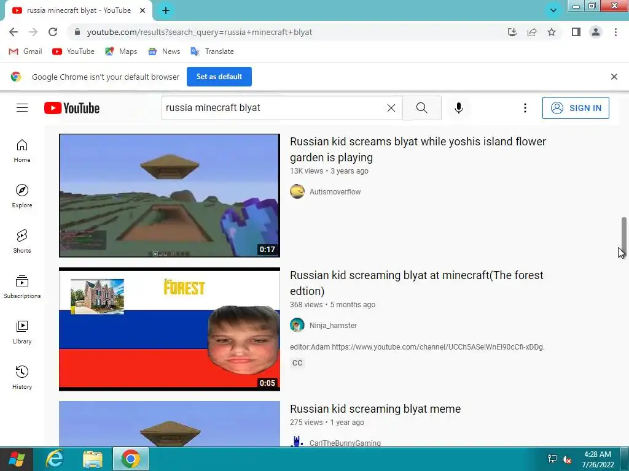
Task: Open History in the sidebar
Action: (22, 378)
